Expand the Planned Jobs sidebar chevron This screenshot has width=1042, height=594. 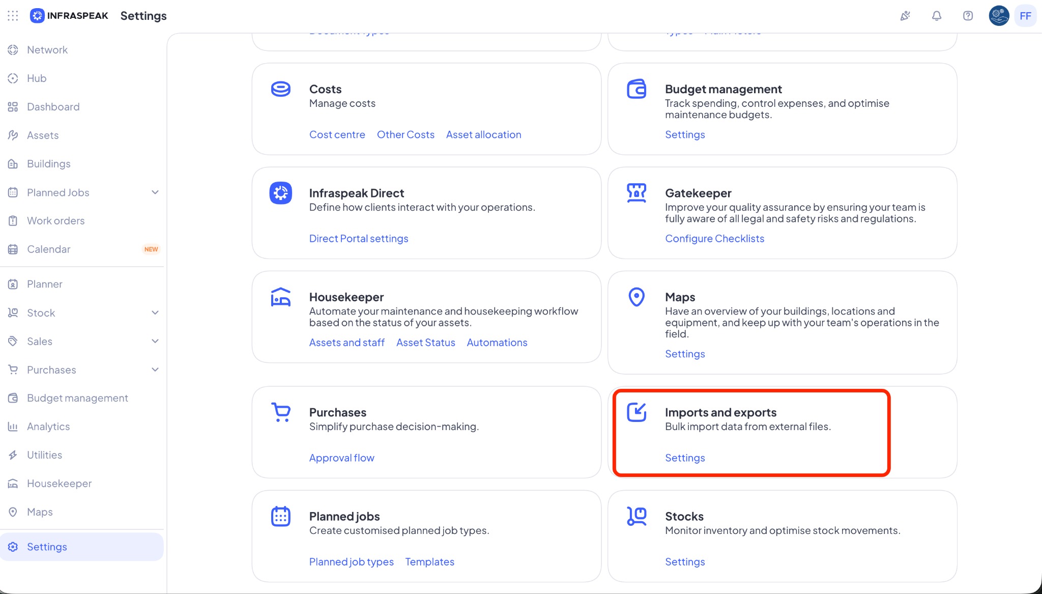(155, 192)
